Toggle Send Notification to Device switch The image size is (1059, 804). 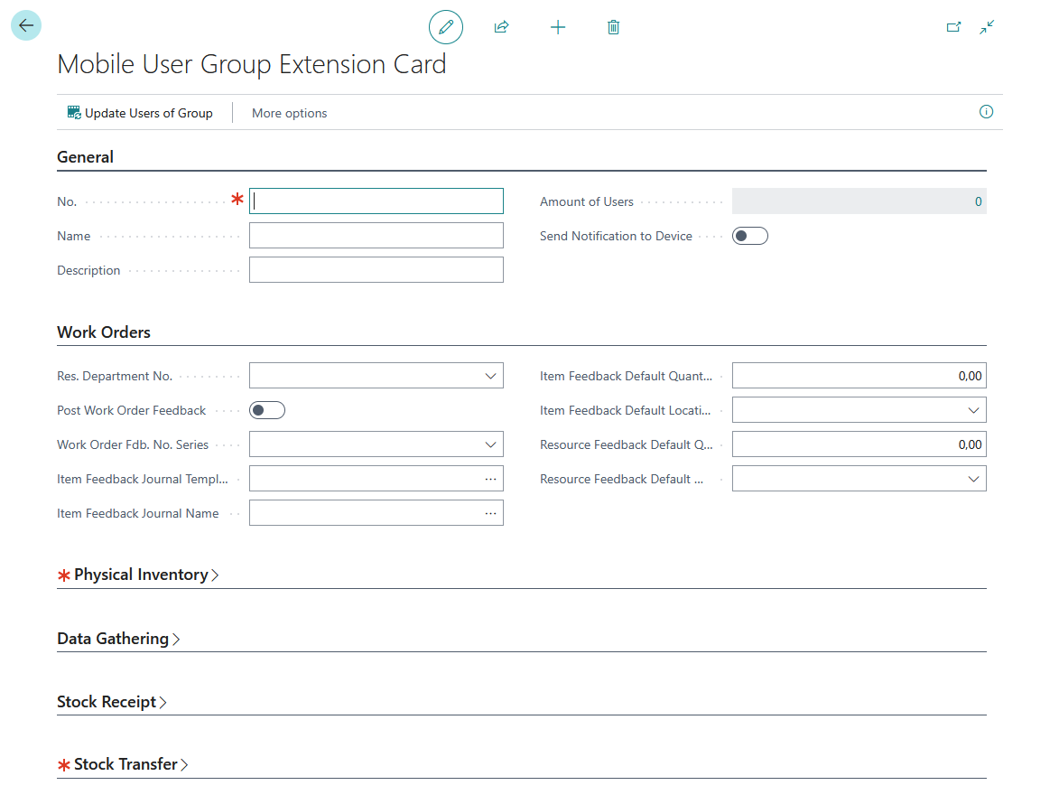[749, 236]
